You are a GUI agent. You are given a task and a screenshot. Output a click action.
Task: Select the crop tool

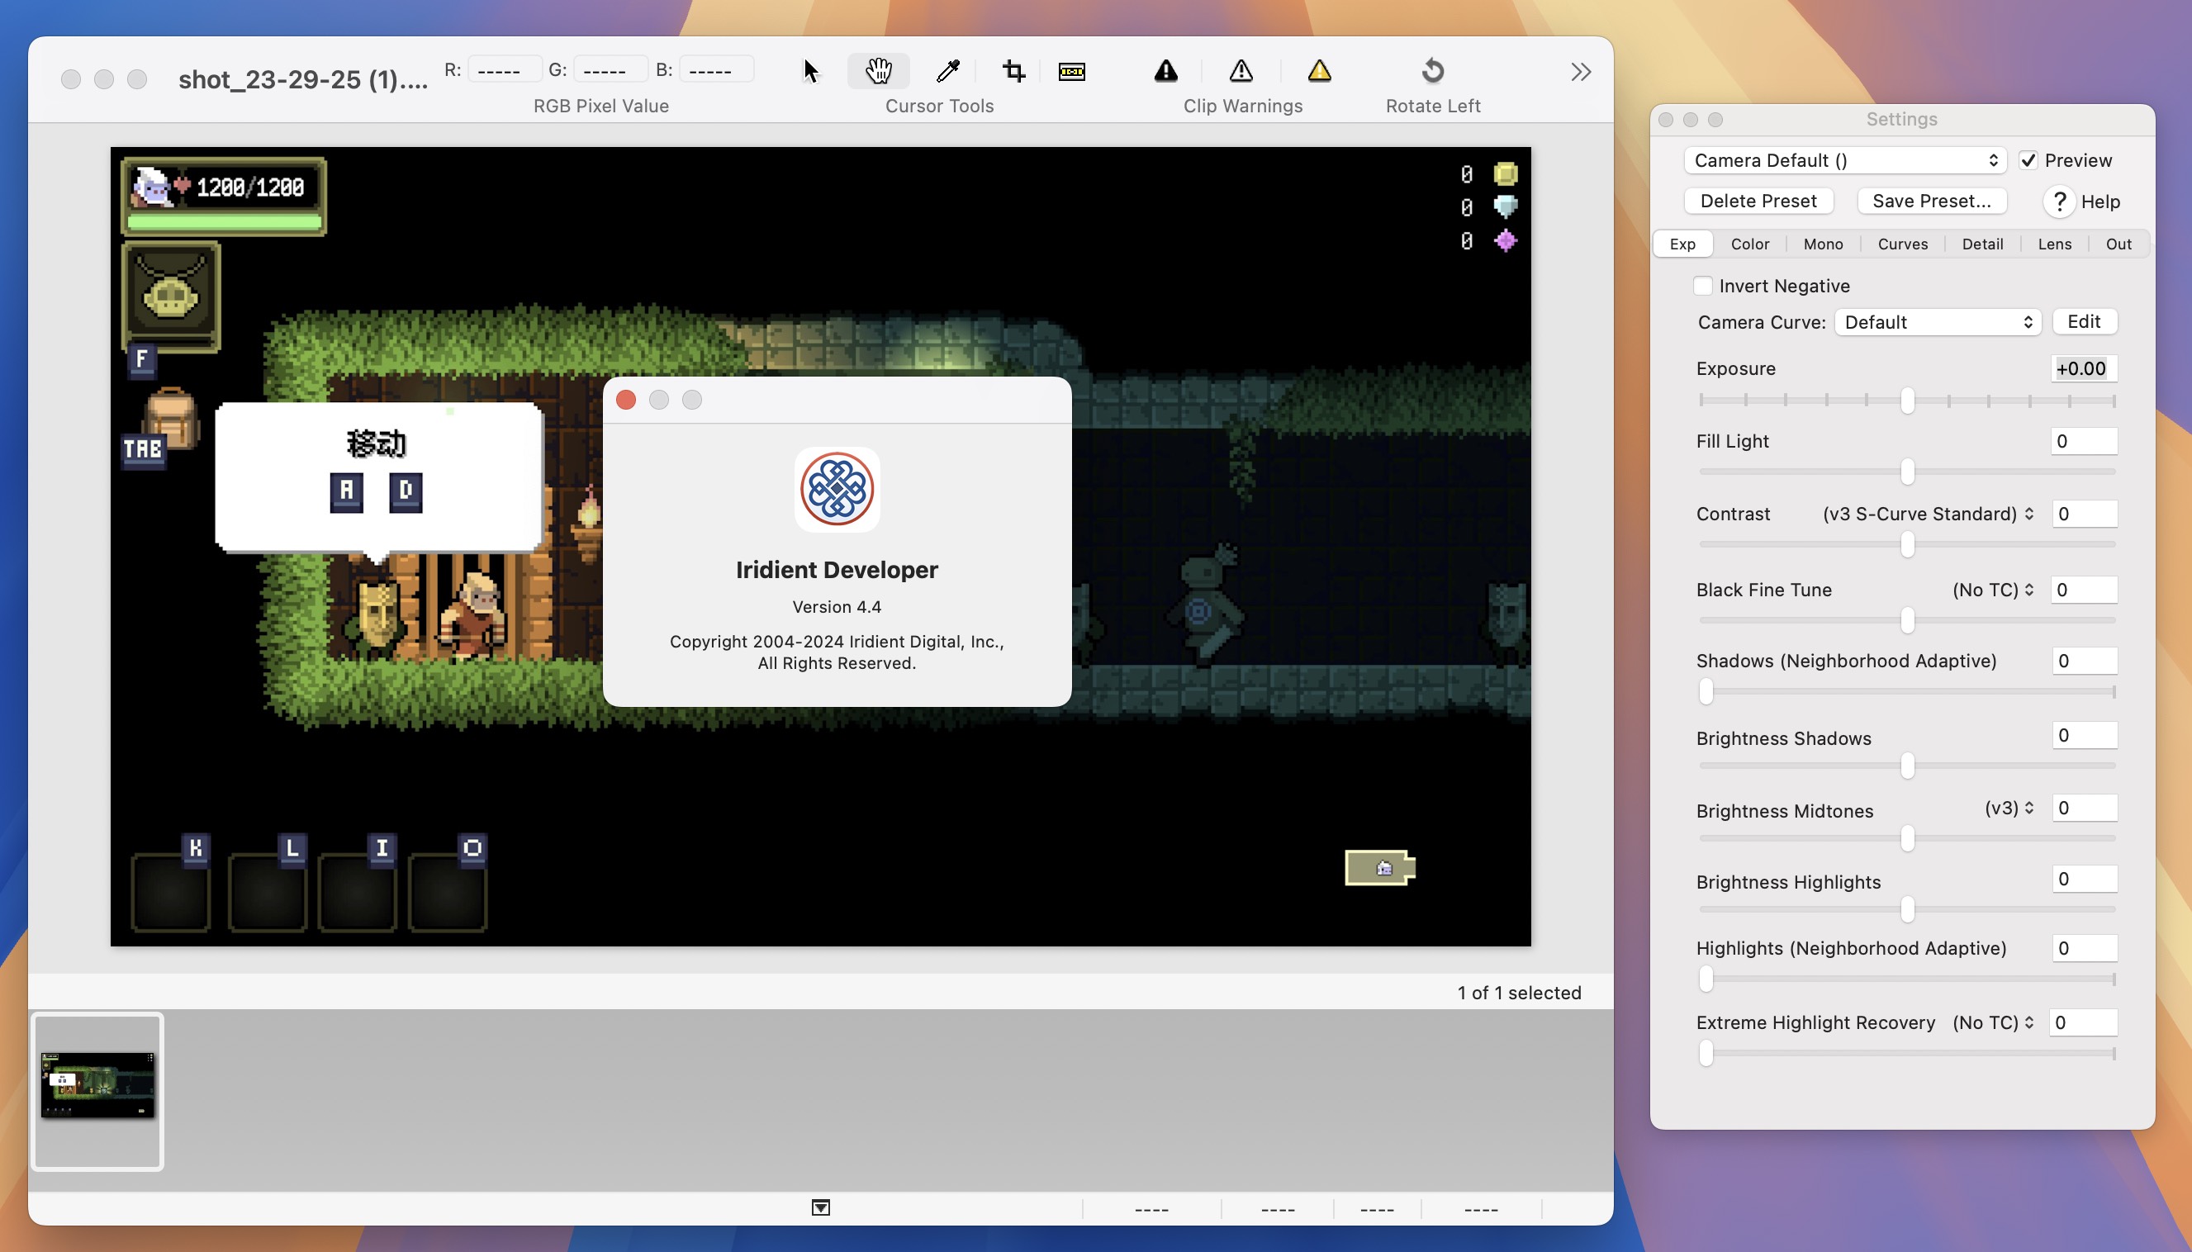tap(1013, 70)
